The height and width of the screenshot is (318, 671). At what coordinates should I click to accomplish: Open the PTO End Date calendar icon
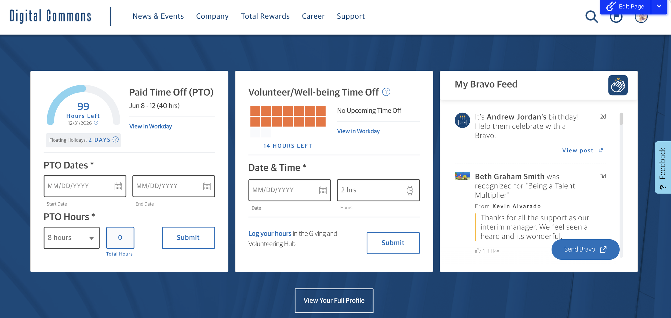coord(207,186)
